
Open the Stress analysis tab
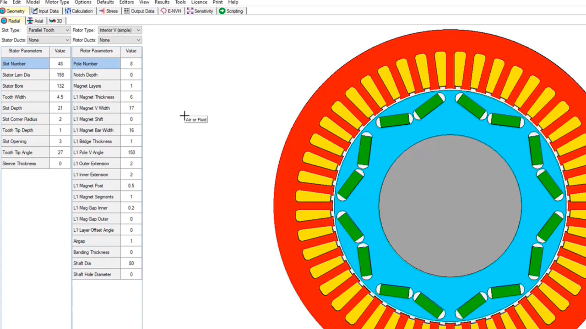[x=109, y=11]
